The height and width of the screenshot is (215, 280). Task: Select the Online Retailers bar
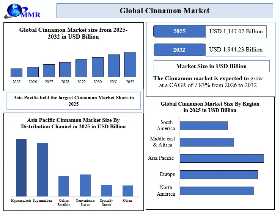64,186
